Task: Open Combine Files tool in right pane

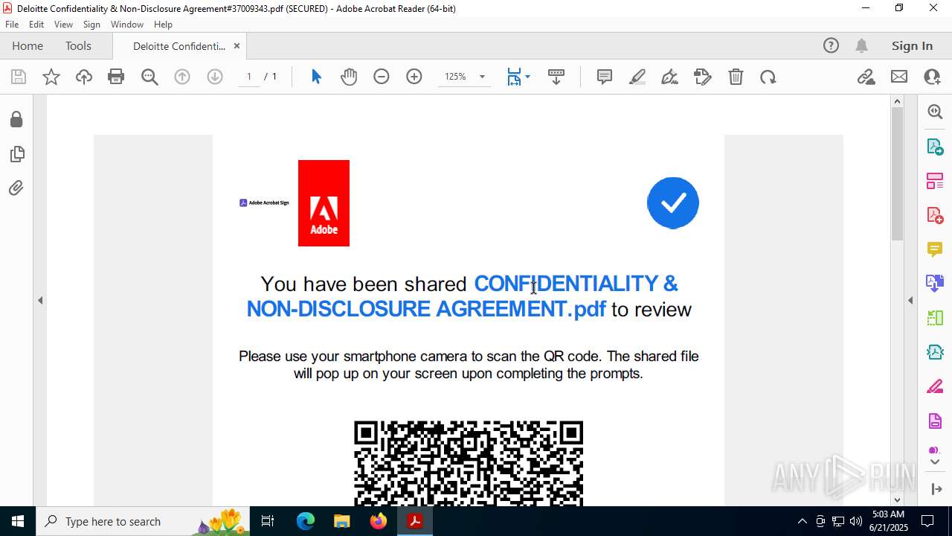Action: (x=935, y=283)
